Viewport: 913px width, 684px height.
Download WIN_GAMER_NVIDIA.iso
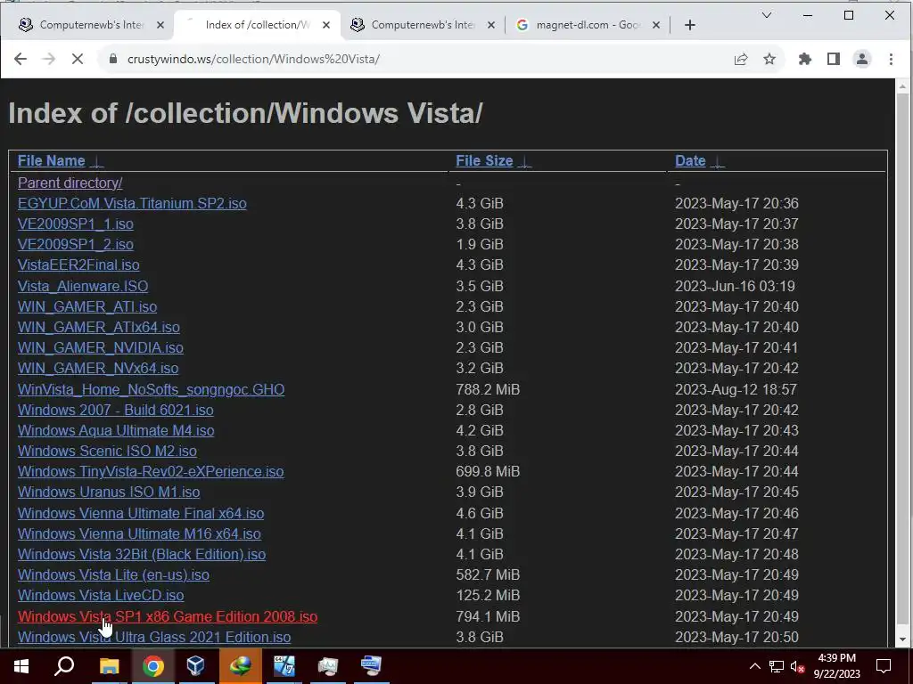tap(100, 347)
